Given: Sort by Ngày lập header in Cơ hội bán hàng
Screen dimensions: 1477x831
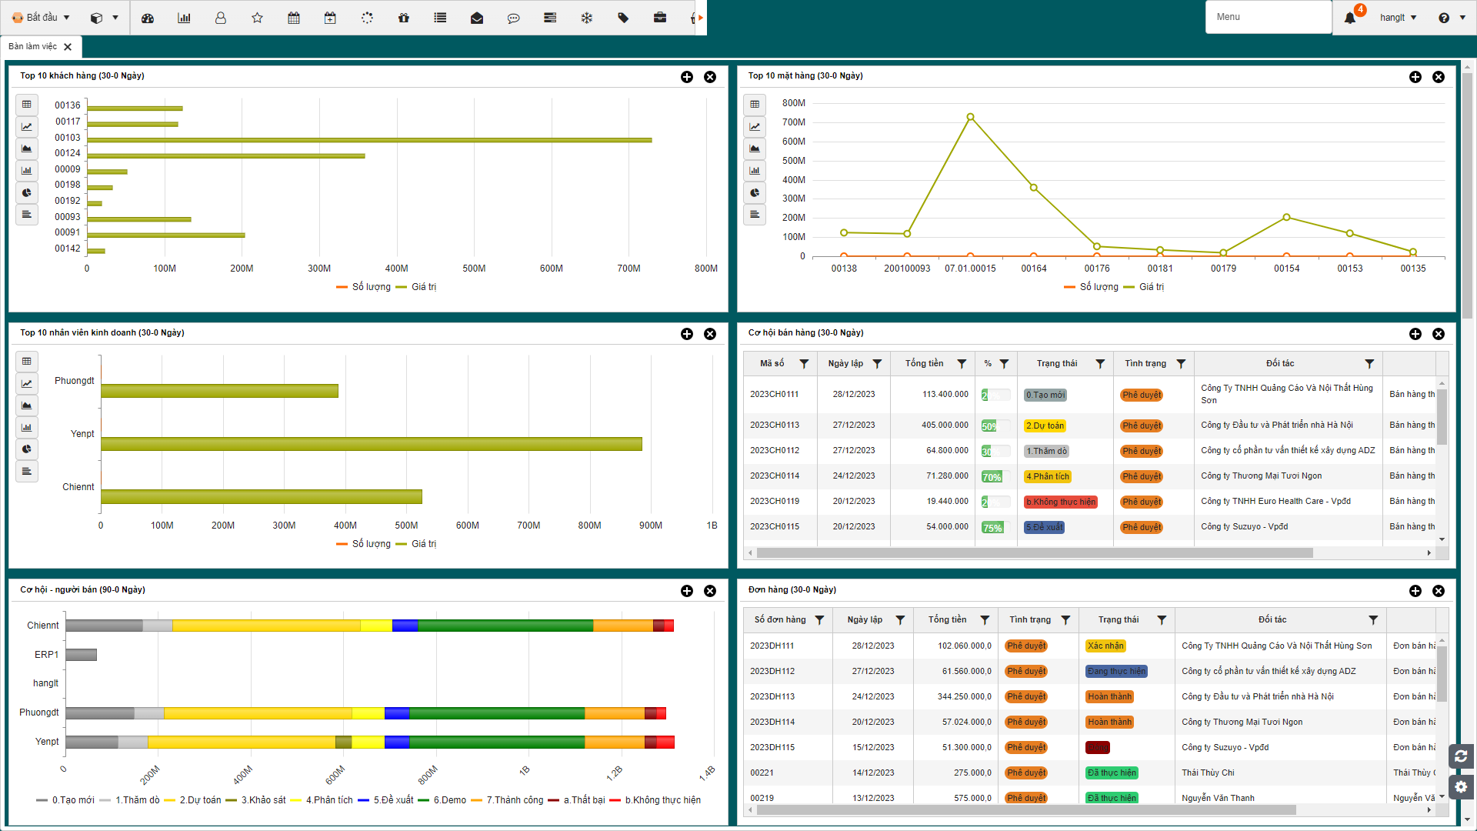Looking at the screenshot, I should (845, 364).
